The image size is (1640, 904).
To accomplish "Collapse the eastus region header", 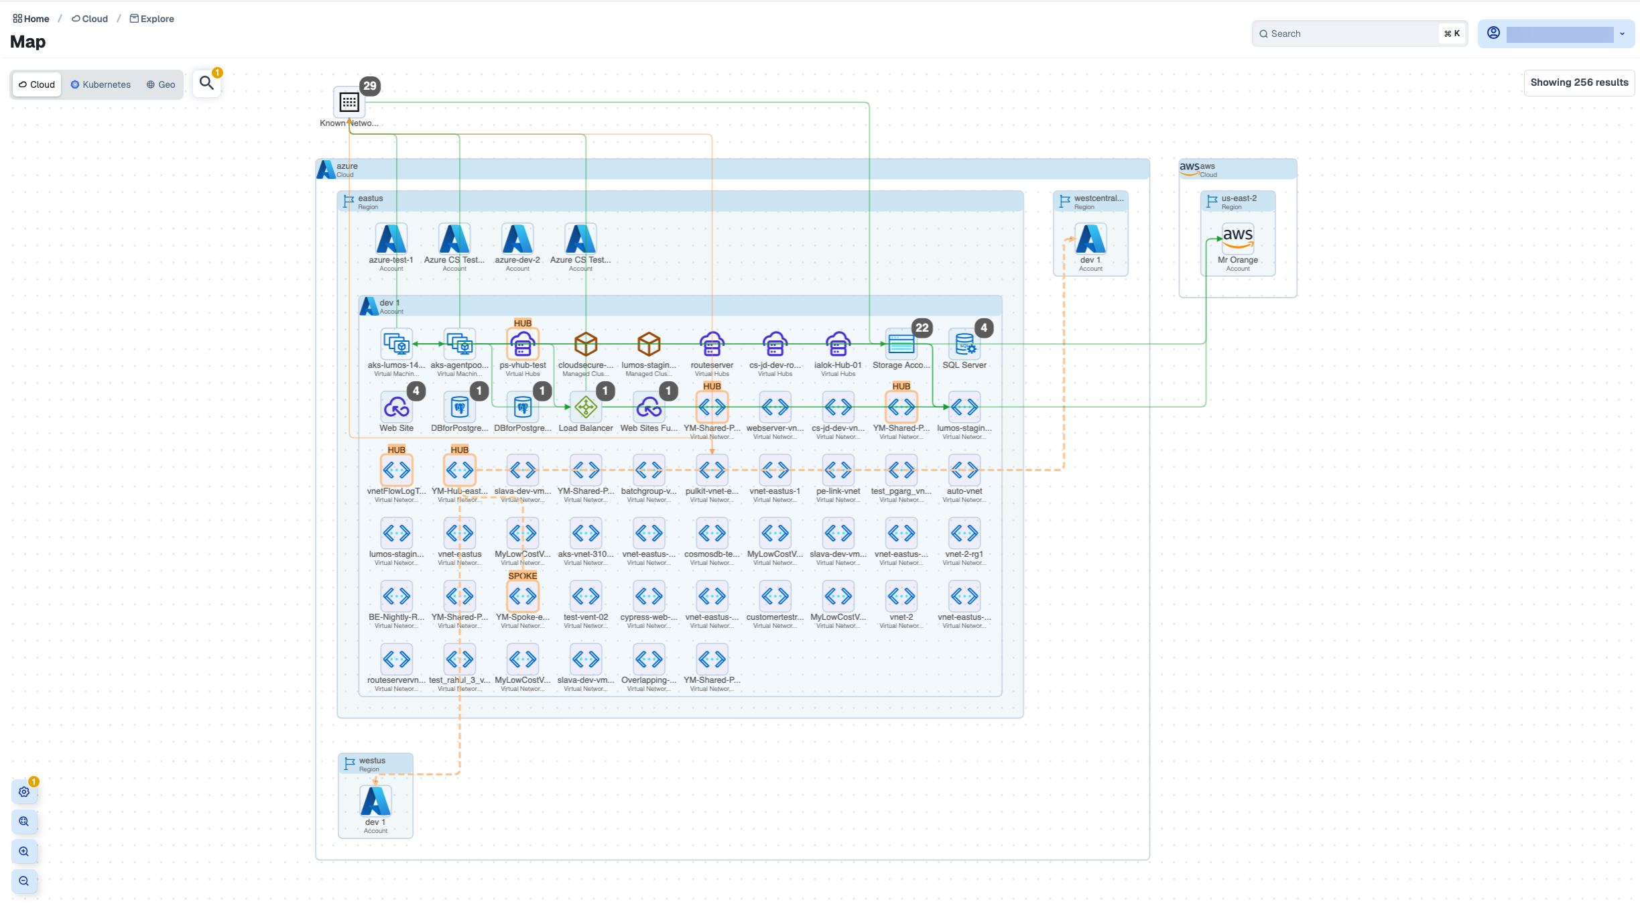I will click(680, 202).
